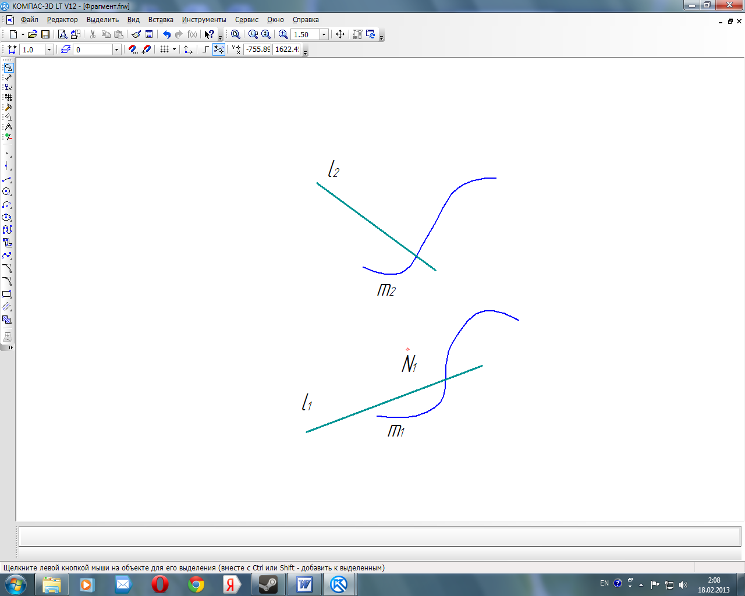Toggle the rounding (snap cursor) mode button
Image resolution: width=745 pixels, height=596 pixels.
pyautogui.click(x=219, y=49)
